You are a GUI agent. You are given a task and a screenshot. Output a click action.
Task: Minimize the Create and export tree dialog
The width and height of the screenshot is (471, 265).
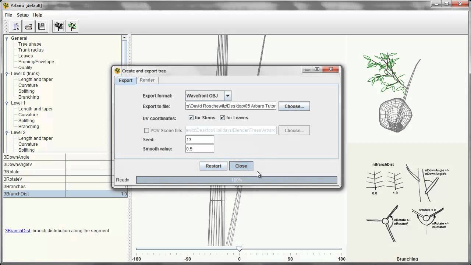point(307,69)
